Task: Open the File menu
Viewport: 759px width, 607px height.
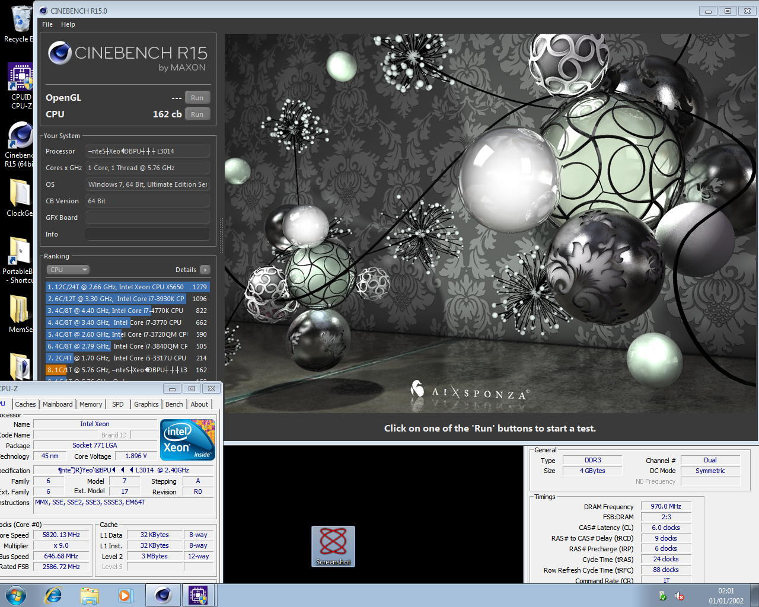Action: [x=47, y=24]
